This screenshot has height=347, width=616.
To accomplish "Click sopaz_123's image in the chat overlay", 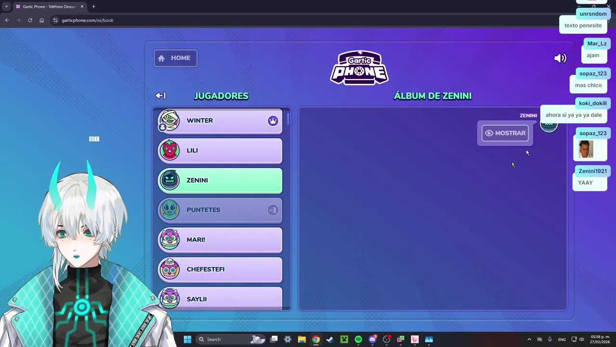I will 586,149.
